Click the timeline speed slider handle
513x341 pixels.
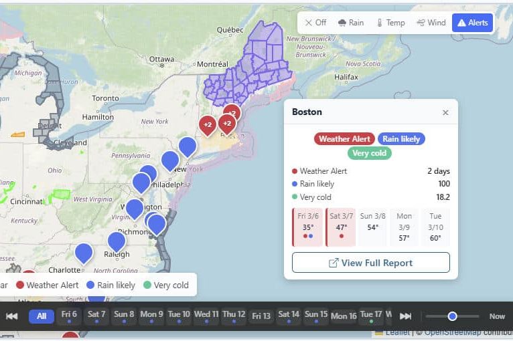click(x=453, y=316)
